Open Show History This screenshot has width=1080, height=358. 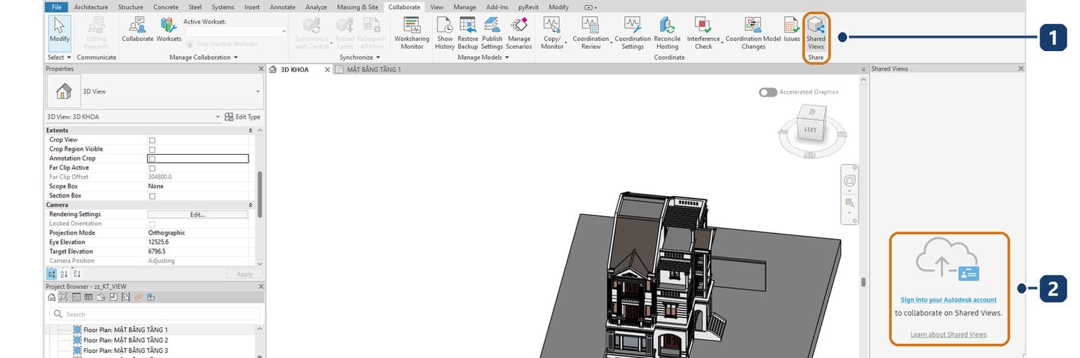[x=445, y=33]
